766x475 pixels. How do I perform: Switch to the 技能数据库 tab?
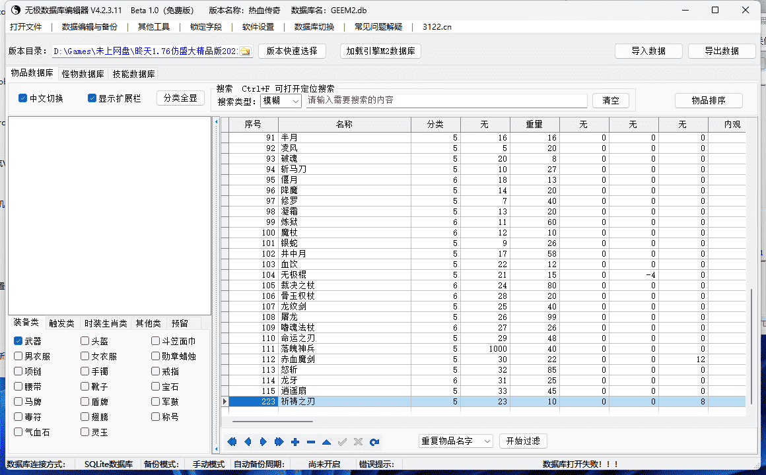click(134, 74)
